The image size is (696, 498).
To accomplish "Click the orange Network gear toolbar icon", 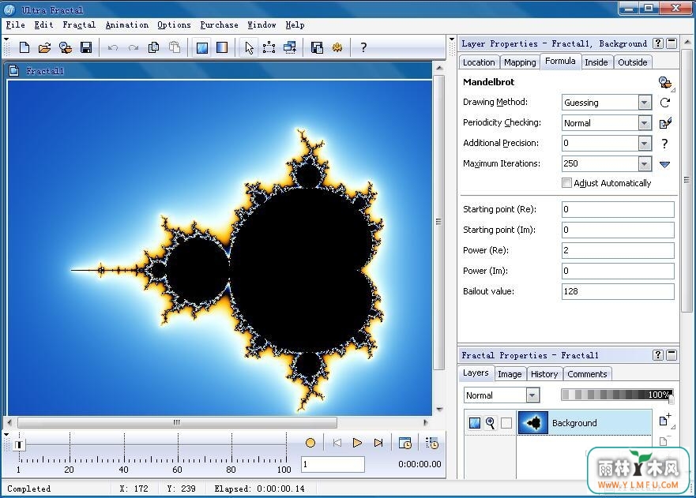I will click(x=337, y=47).
